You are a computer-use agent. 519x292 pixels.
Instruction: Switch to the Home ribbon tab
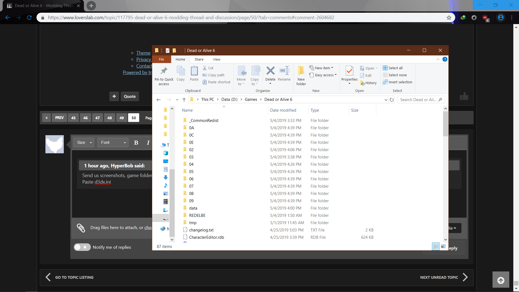tap(180, 59)
